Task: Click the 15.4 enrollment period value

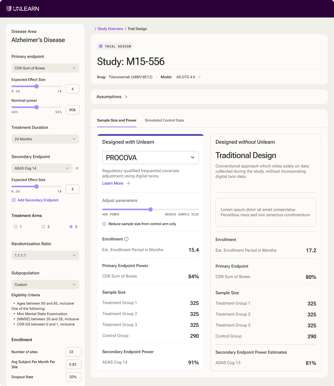Action: (194, 250)
